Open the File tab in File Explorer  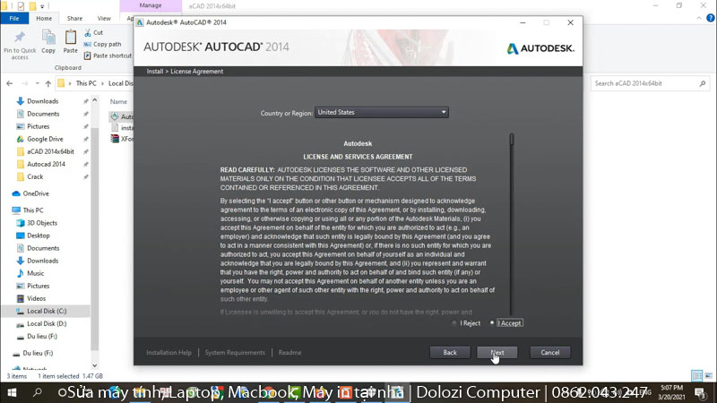pos(14,18)
